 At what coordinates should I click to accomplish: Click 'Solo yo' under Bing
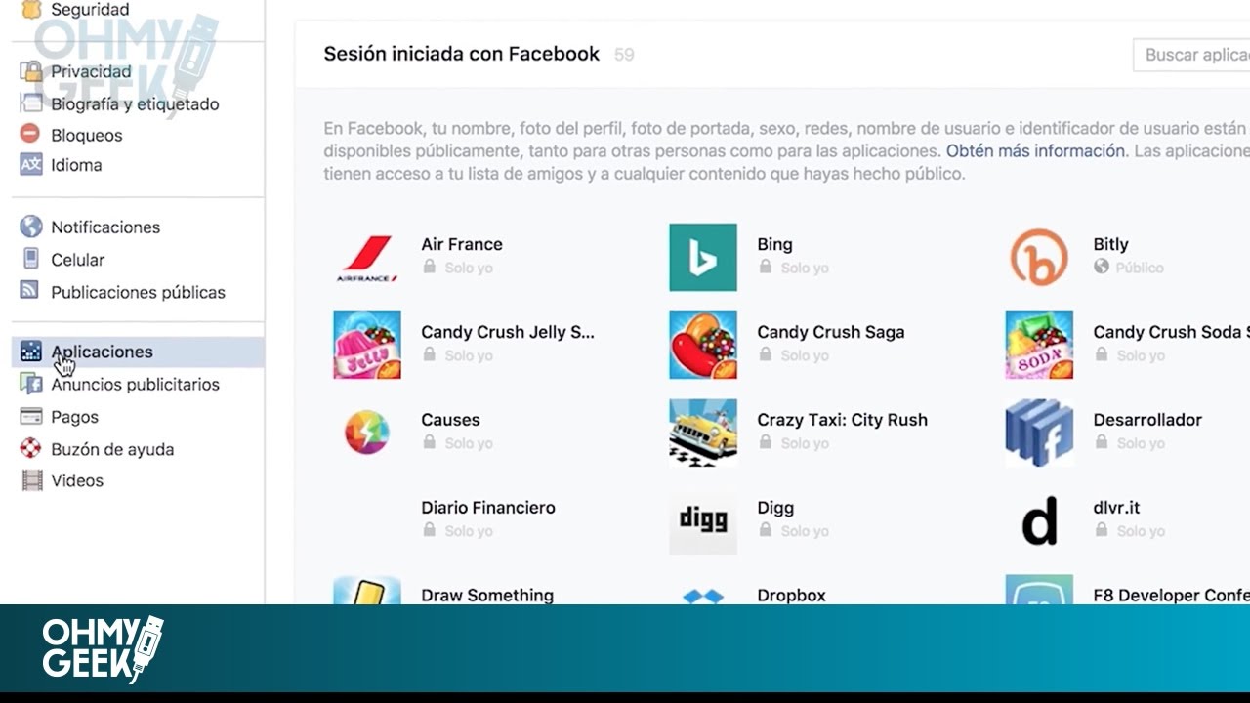[x=805, y=268]
